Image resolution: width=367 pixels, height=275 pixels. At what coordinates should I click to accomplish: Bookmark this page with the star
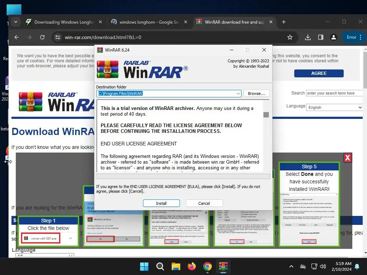click(x=290, y=37)
